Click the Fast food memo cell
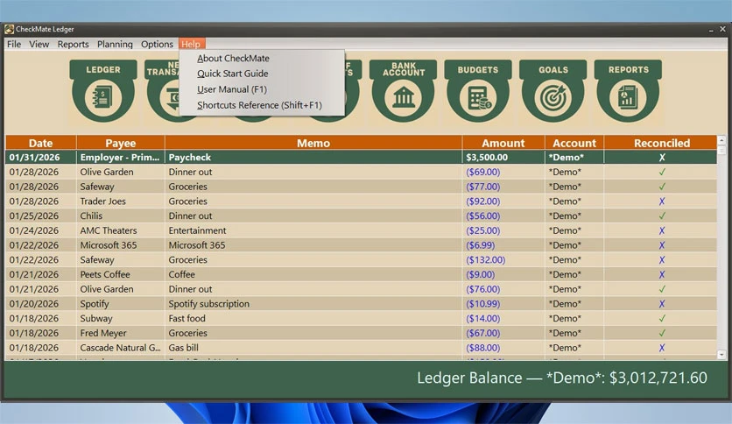The width and height of the screenshot is (732, 424). tap(313, 319)
